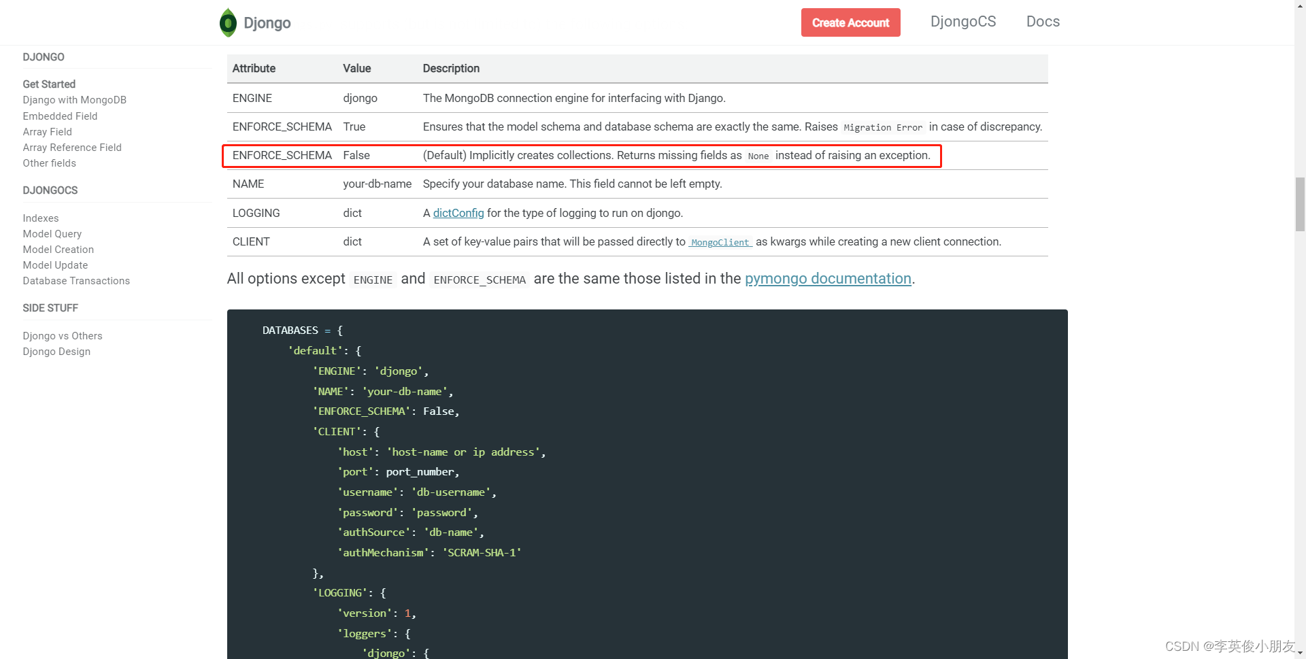Click the your-db-name value cell
The height and width of the screenshot is (659, 1306).
[378, 184]
